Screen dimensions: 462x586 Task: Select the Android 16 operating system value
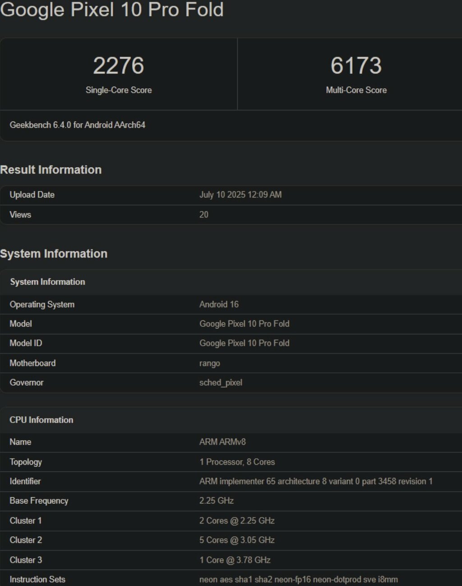[219, 305]
